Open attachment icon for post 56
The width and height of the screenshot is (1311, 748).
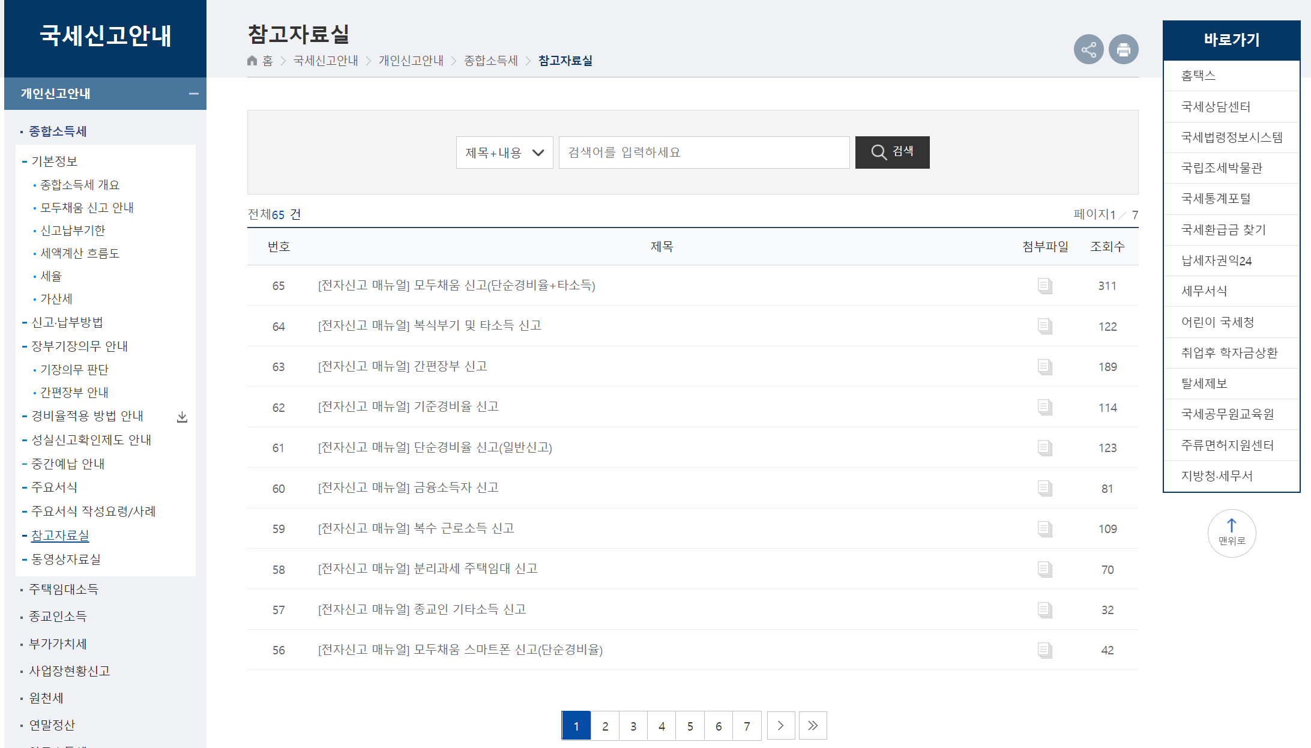tap(1044, 650)
